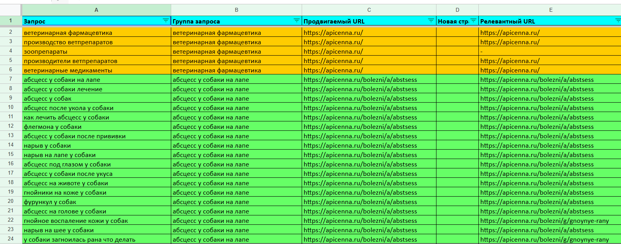Select cell 'у собаки загноилась рана что делать'
Screen dimensions: 621x244
point(97,239)
